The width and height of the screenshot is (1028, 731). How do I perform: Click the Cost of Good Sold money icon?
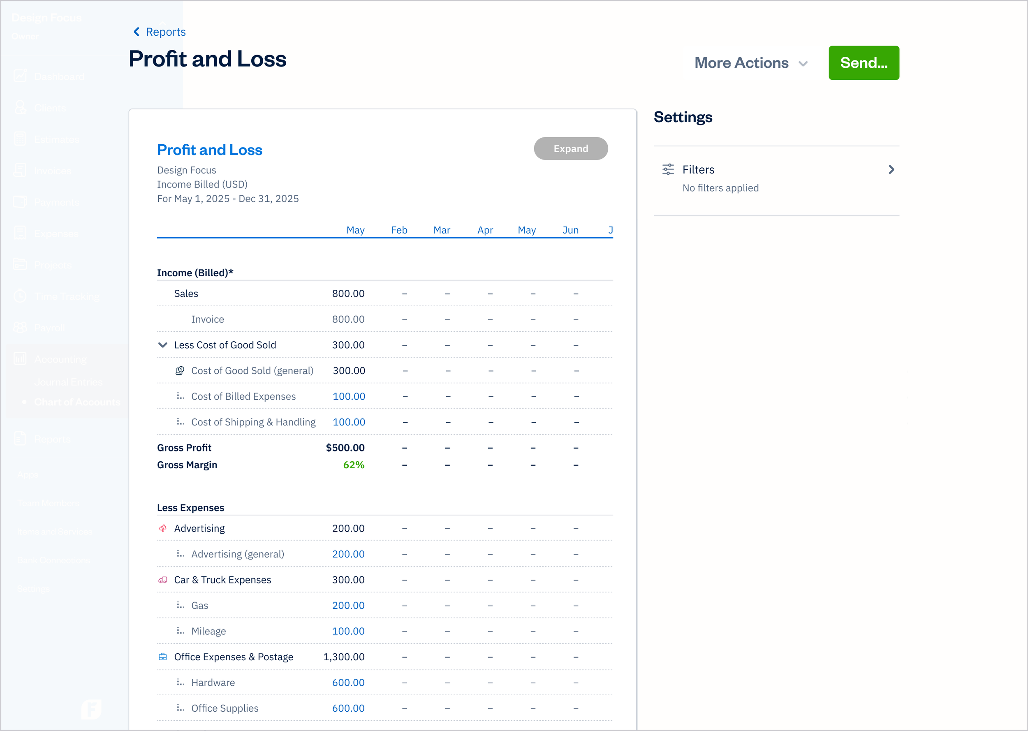tap(180, 370)
